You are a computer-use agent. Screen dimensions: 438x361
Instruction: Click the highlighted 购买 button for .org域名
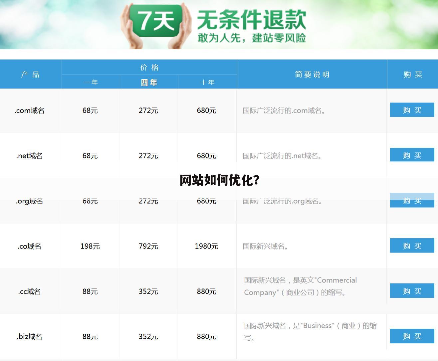[x=412, y=200]
